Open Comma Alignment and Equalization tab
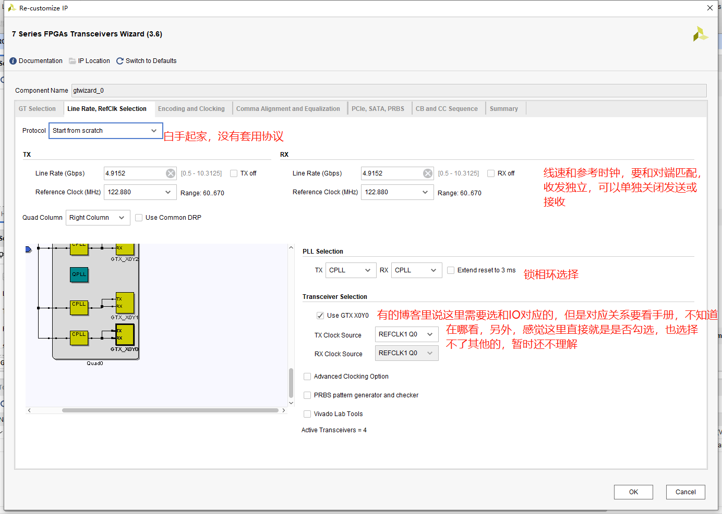The width and height of the screenshot is (722, 514). tap(288, 109)
